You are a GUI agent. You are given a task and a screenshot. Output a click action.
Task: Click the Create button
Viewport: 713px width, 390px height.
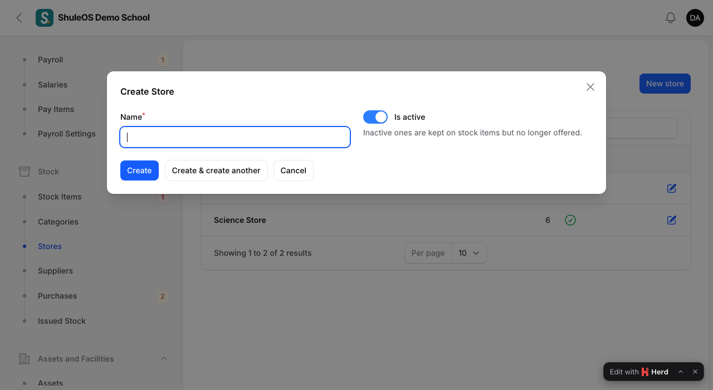pos(139,170)
